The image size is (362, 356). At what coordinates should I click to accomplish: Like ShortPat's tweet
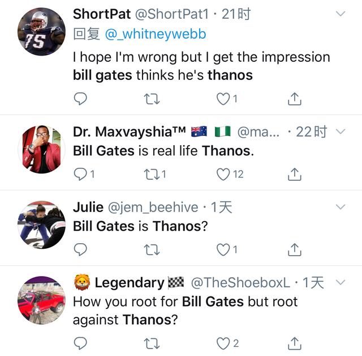pos(223,99)
